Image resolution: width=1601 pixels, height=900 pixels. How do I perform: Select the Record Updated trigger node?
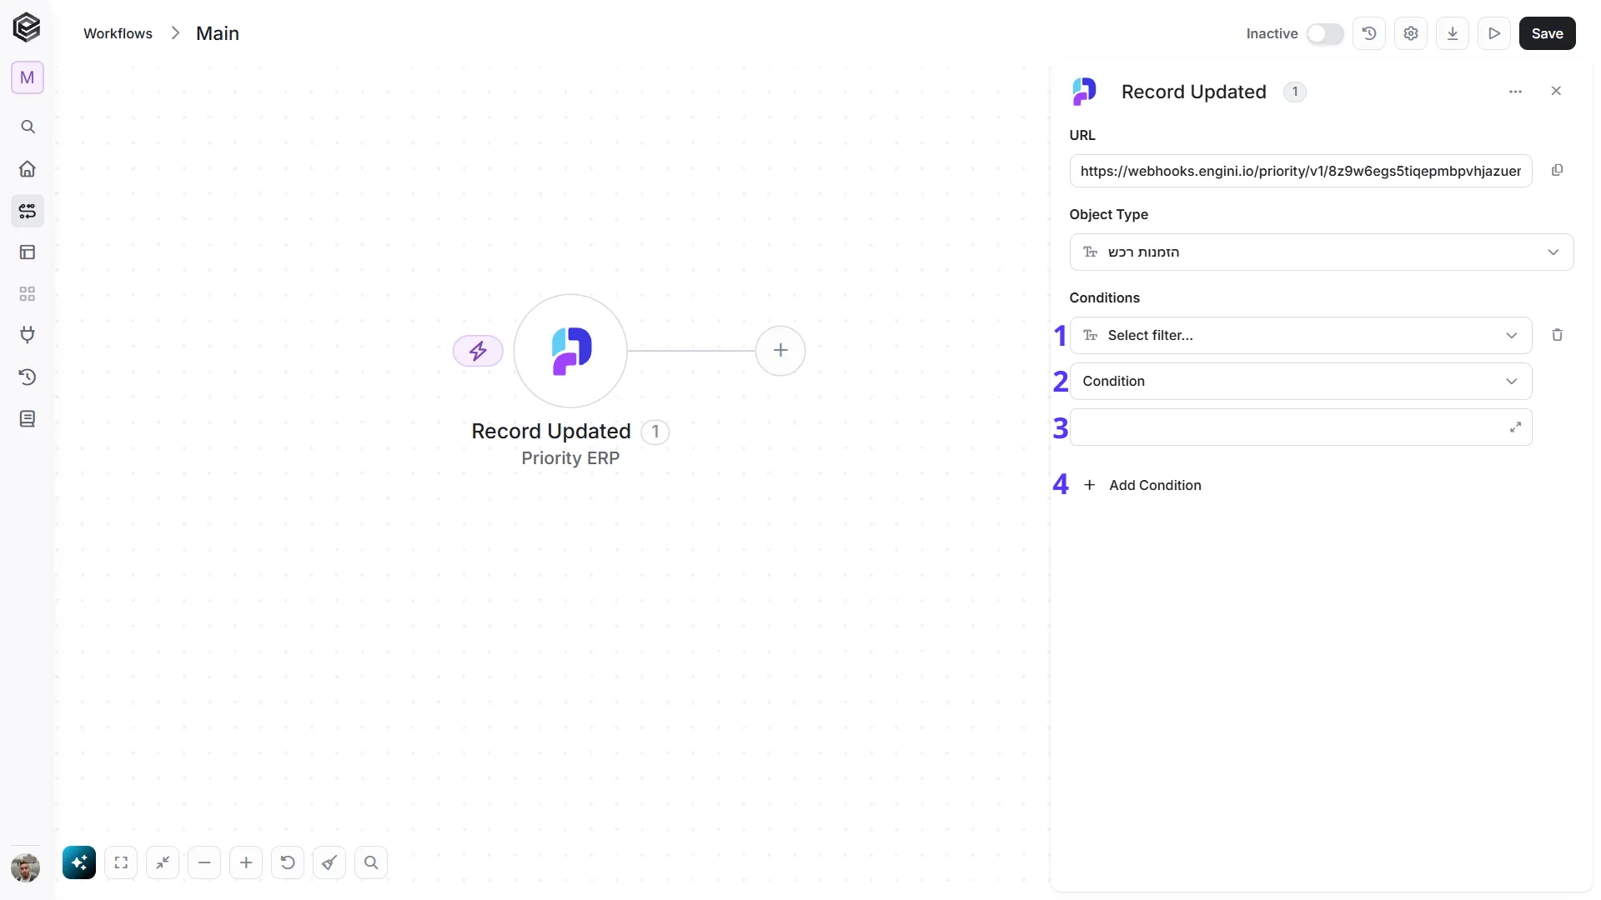[570, 351]
